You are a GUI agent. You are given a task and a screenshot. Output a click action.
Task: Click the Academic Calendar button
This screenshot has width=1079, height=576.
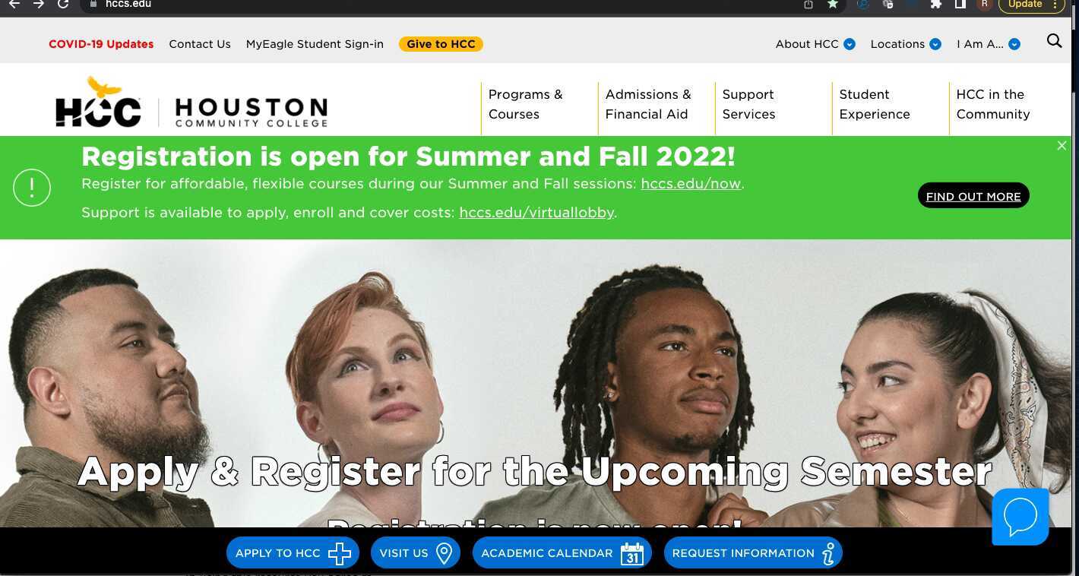[x=562, y=553]
